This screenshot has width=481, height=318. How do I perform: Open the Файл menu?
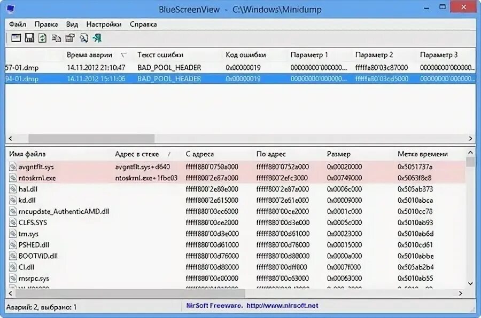click(18, 24)
